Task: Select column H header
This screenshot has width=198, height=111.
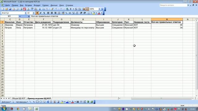Action: tap(83, 19)
